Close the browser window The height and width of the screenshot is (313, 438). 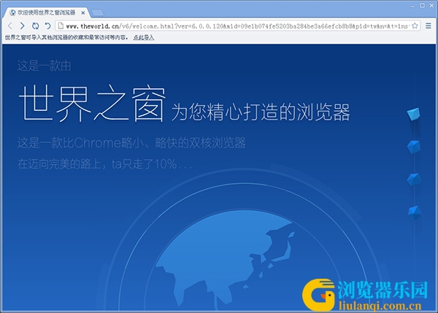431,6
